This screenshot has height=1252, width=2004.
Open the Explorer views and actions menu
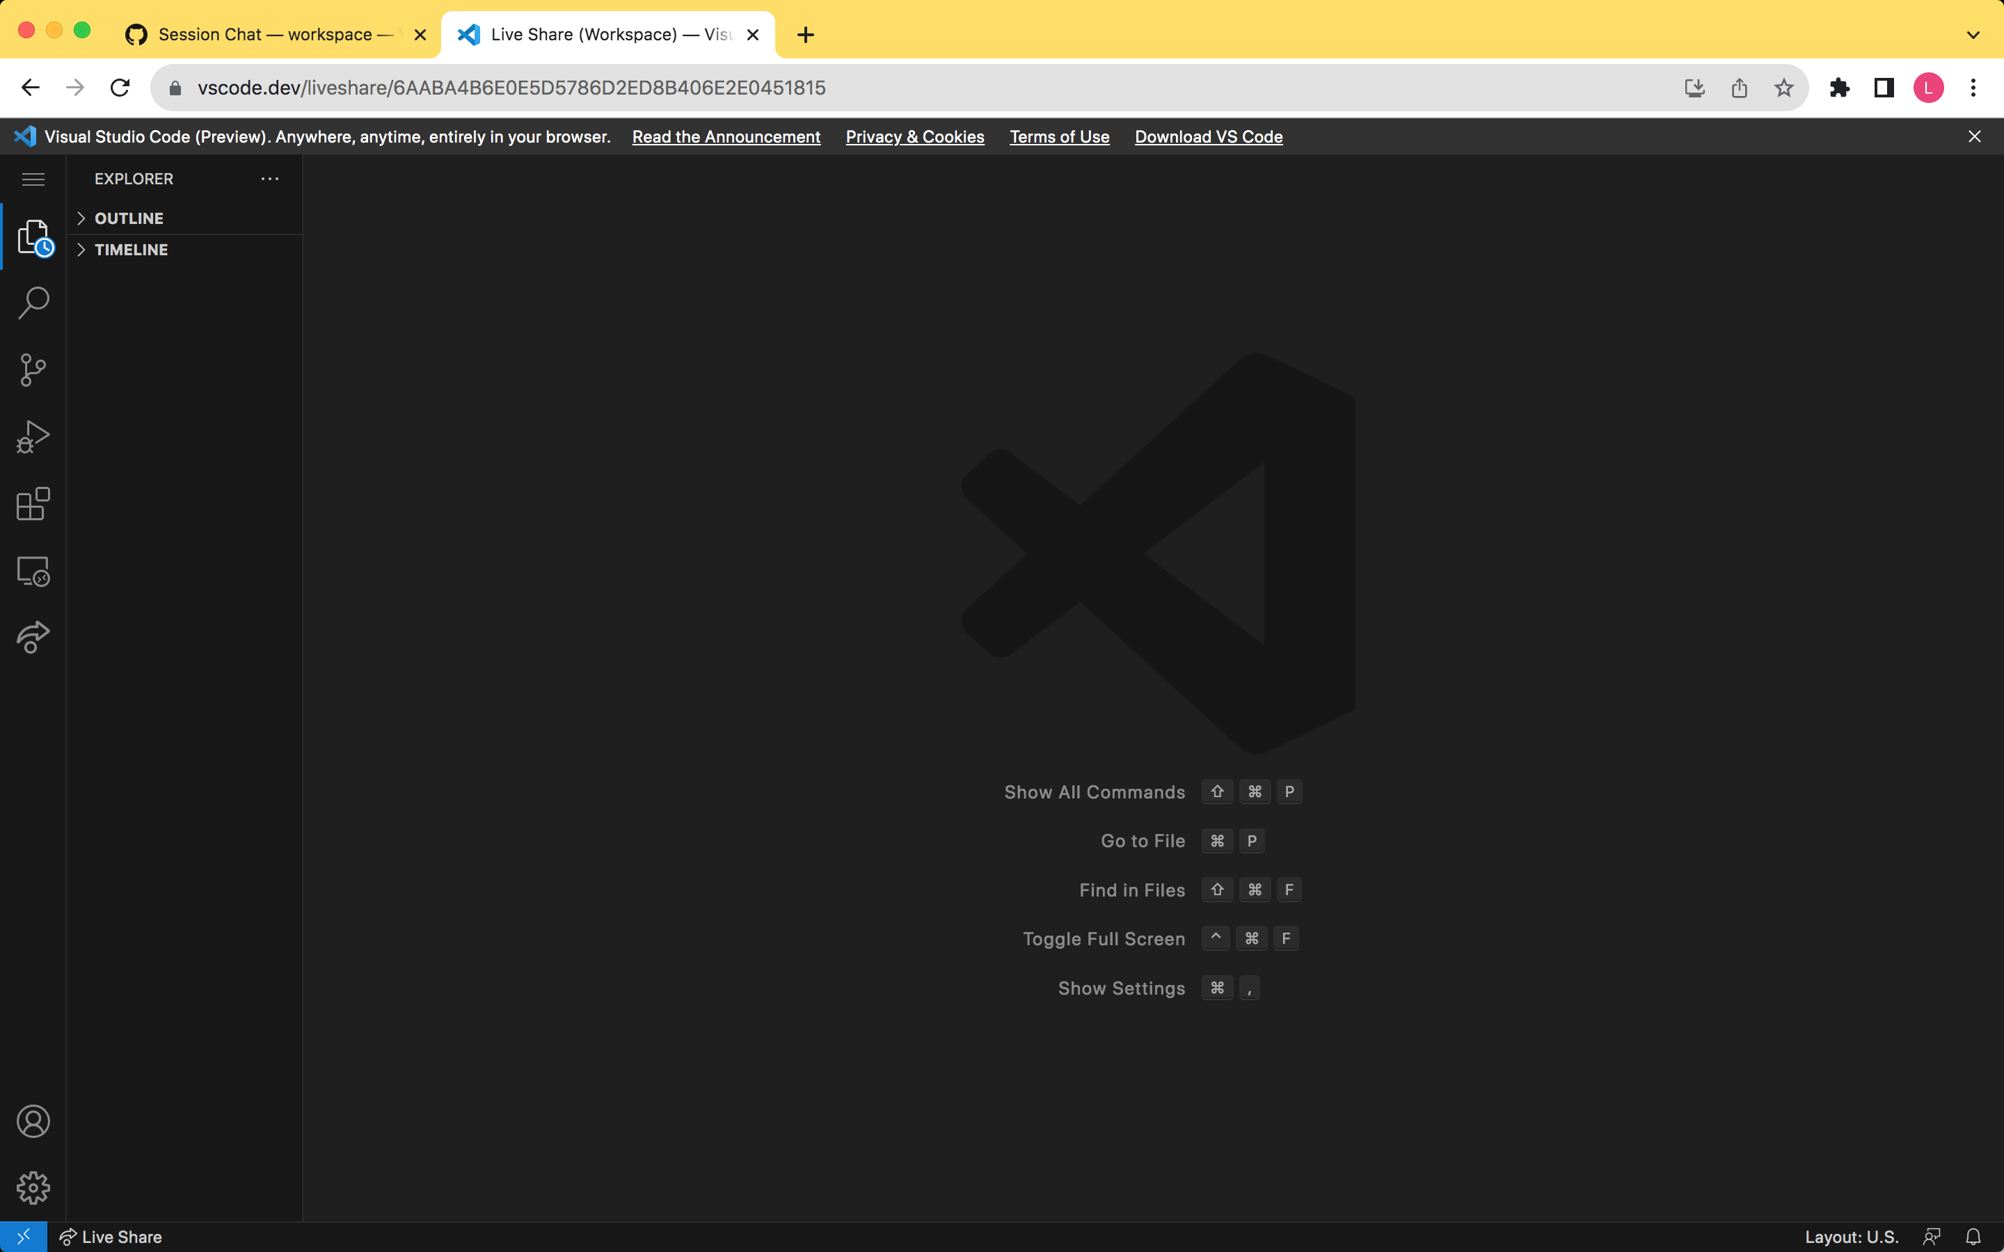tap(269, 178)
